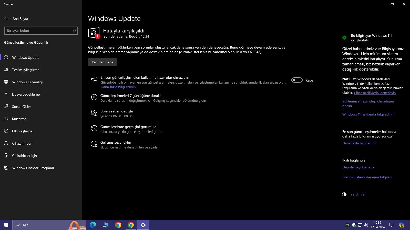Click the Gelişmiş seçenekler sync-gear icon
Screen dimensions: 410x230
[x=94, y=144]
